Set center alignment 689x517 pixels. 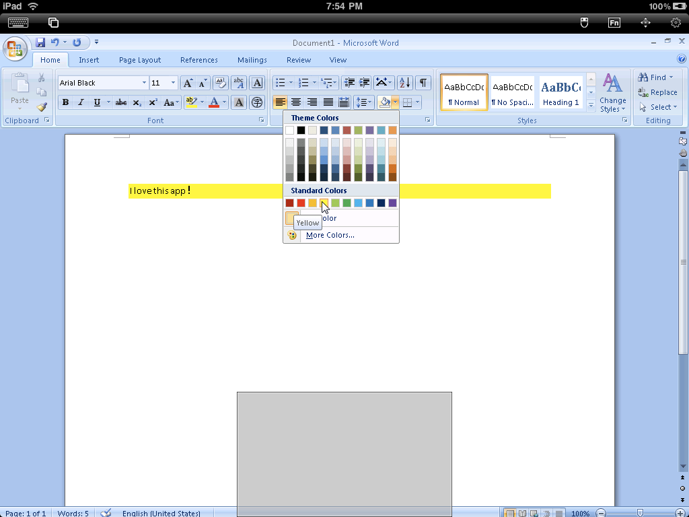[296, 102]
